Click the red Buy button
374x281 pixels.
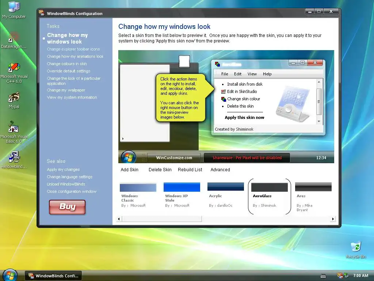point(67,207)
